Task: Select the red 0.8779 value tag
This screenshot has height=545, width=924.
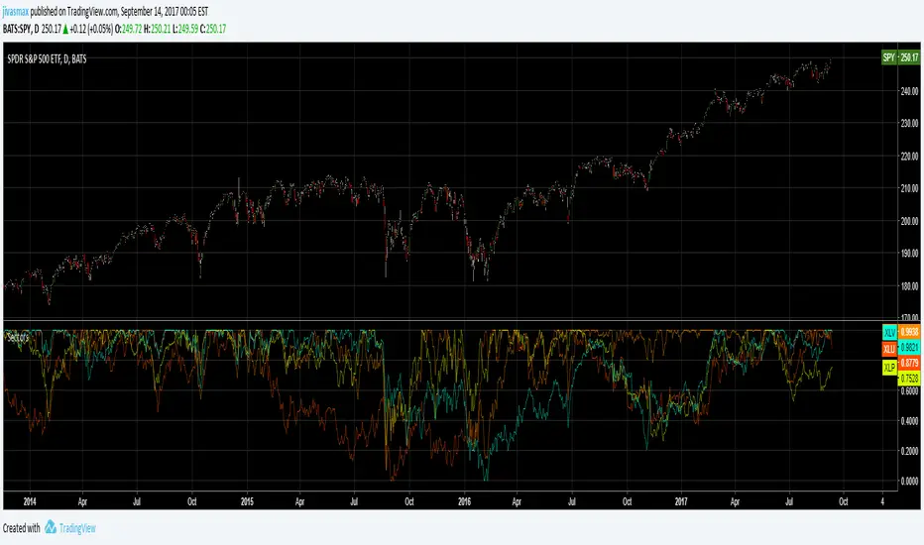Action: coord(909,363)
